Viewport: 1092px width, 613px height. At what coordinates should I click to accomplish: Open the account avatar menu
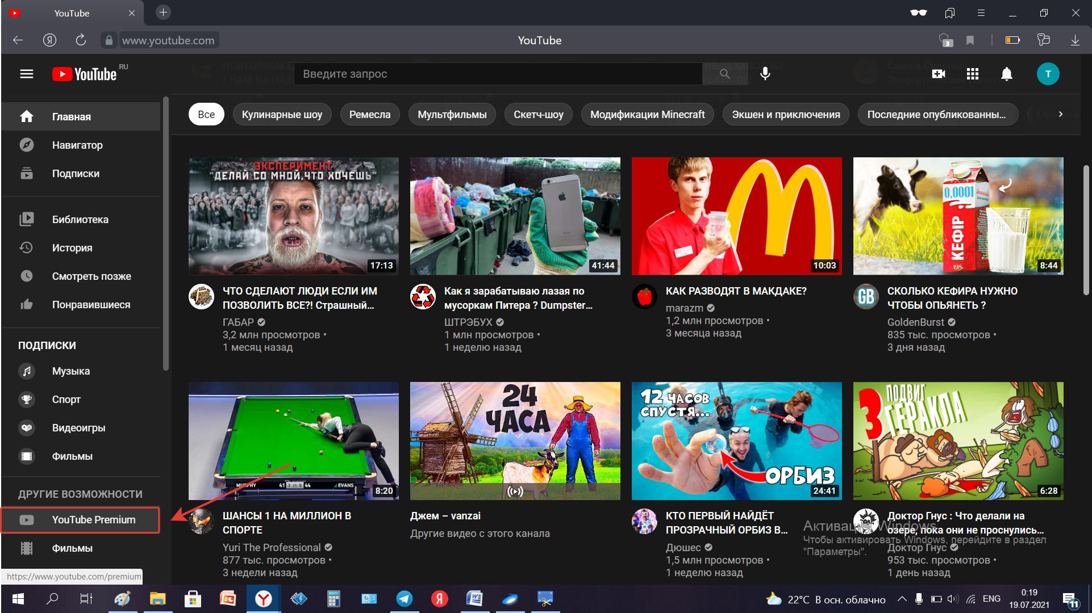pyautogui.click(x=1048, y=74)
